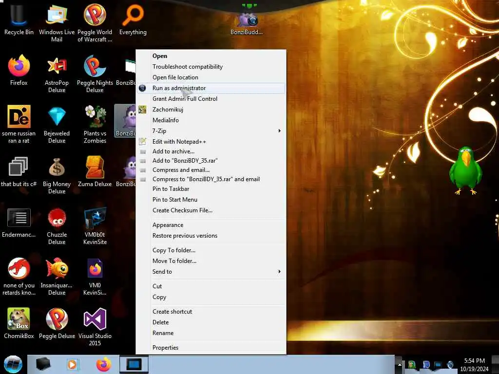Expand the Send to submenu
Image resolution: width=499 pixels, height=374 pixels.
(211, 272)
